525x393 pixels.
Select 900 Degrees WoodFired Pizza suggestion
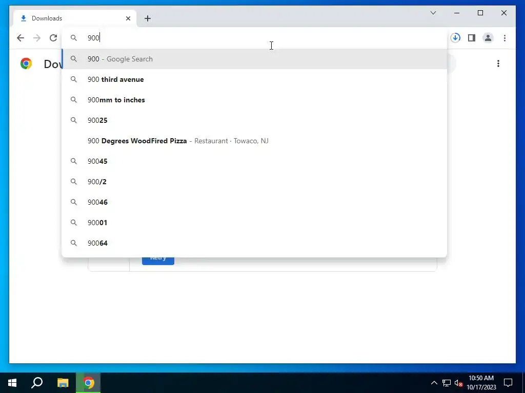tap(254, 141)
